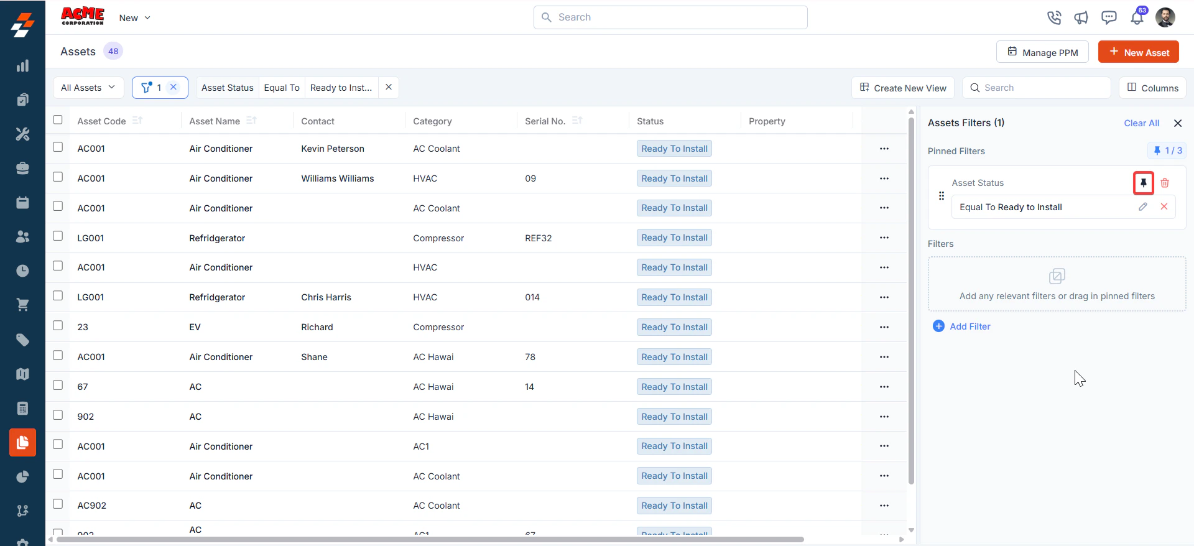Open row actions menu for Kevin Peterson
1194x546 pixels.
884,149
